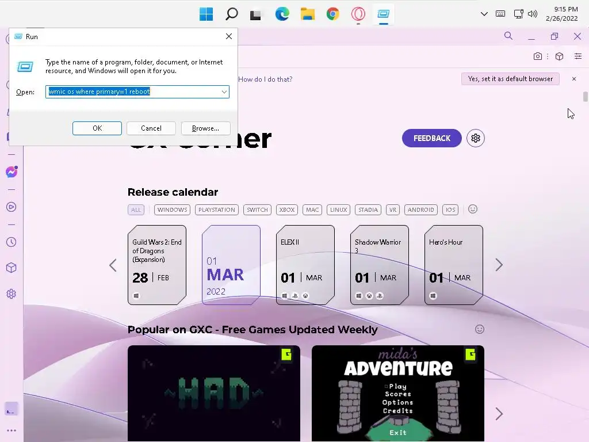Open the 01 MAR 2022 date card
The height and width of the screenshot is (442, 589).
coord(231,265)
